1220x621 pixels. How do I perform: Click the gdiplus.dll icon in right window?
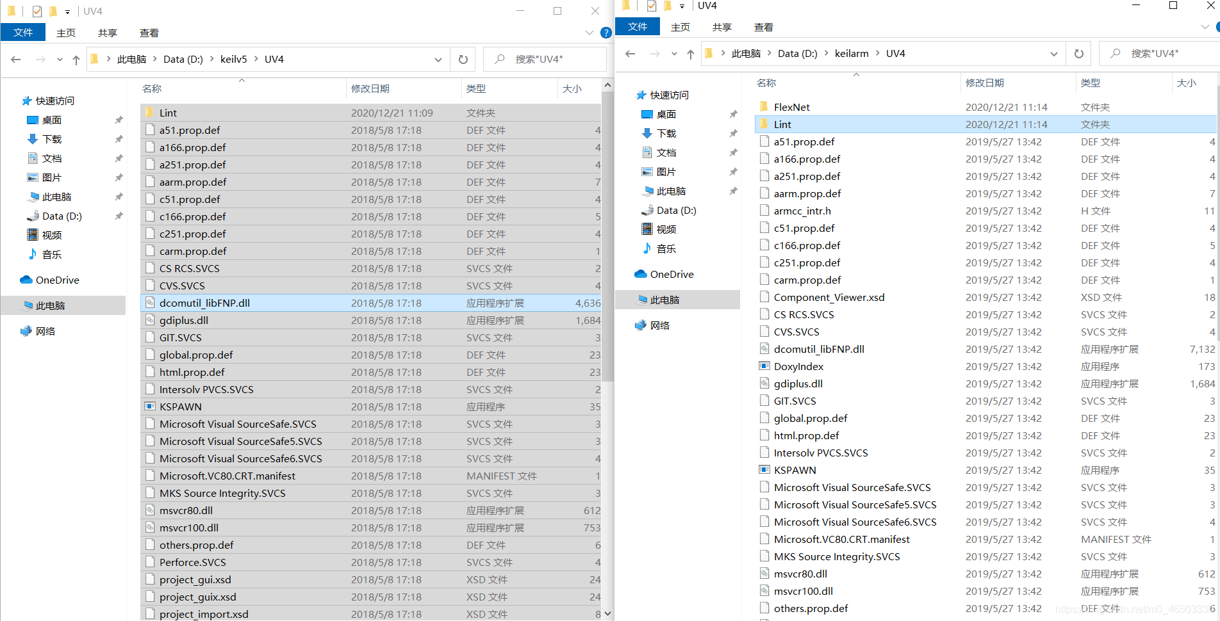(764, 383)
